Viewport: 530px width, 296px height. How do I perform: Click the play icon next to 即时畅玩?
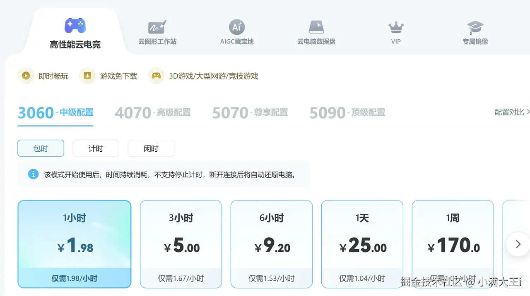[x=26, y=76]
